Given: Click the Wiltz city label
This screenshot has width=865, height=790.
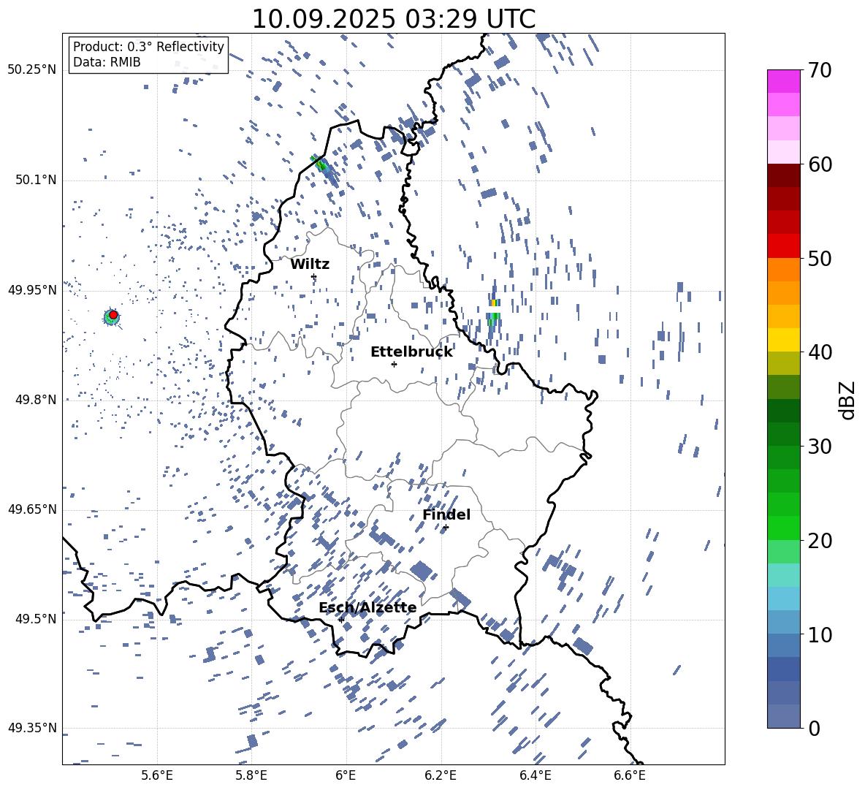Looking at the screenshot, I should pos(310,265).
